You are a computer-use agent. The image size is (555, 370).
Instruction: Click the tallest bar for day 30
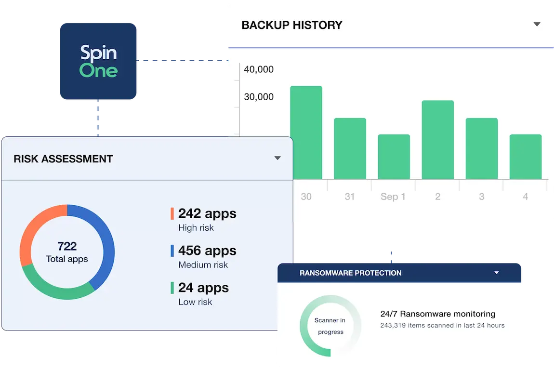[306, 132]
